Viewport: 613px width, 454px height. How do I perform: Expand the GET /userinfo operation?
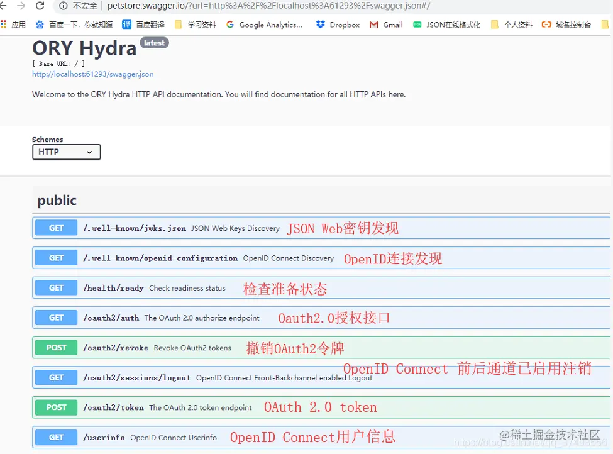click(321, 437)
